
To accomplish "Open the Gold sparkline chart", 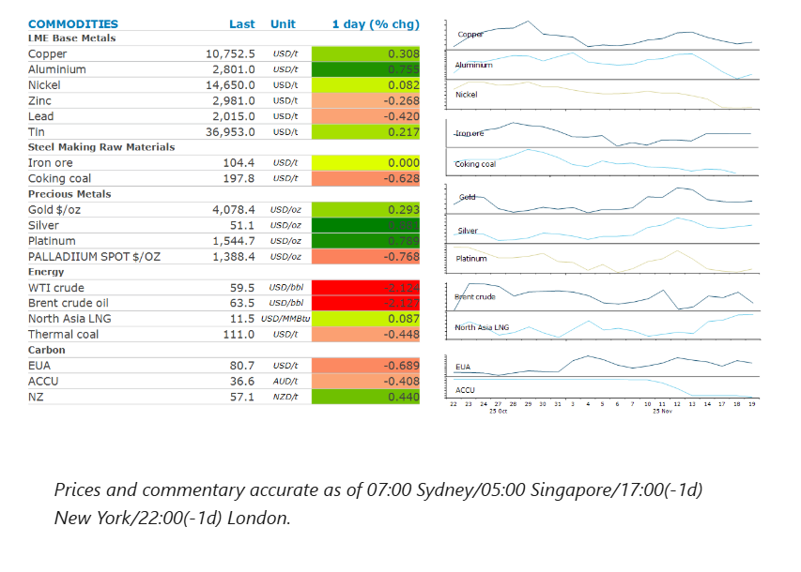I will point(603,199).
